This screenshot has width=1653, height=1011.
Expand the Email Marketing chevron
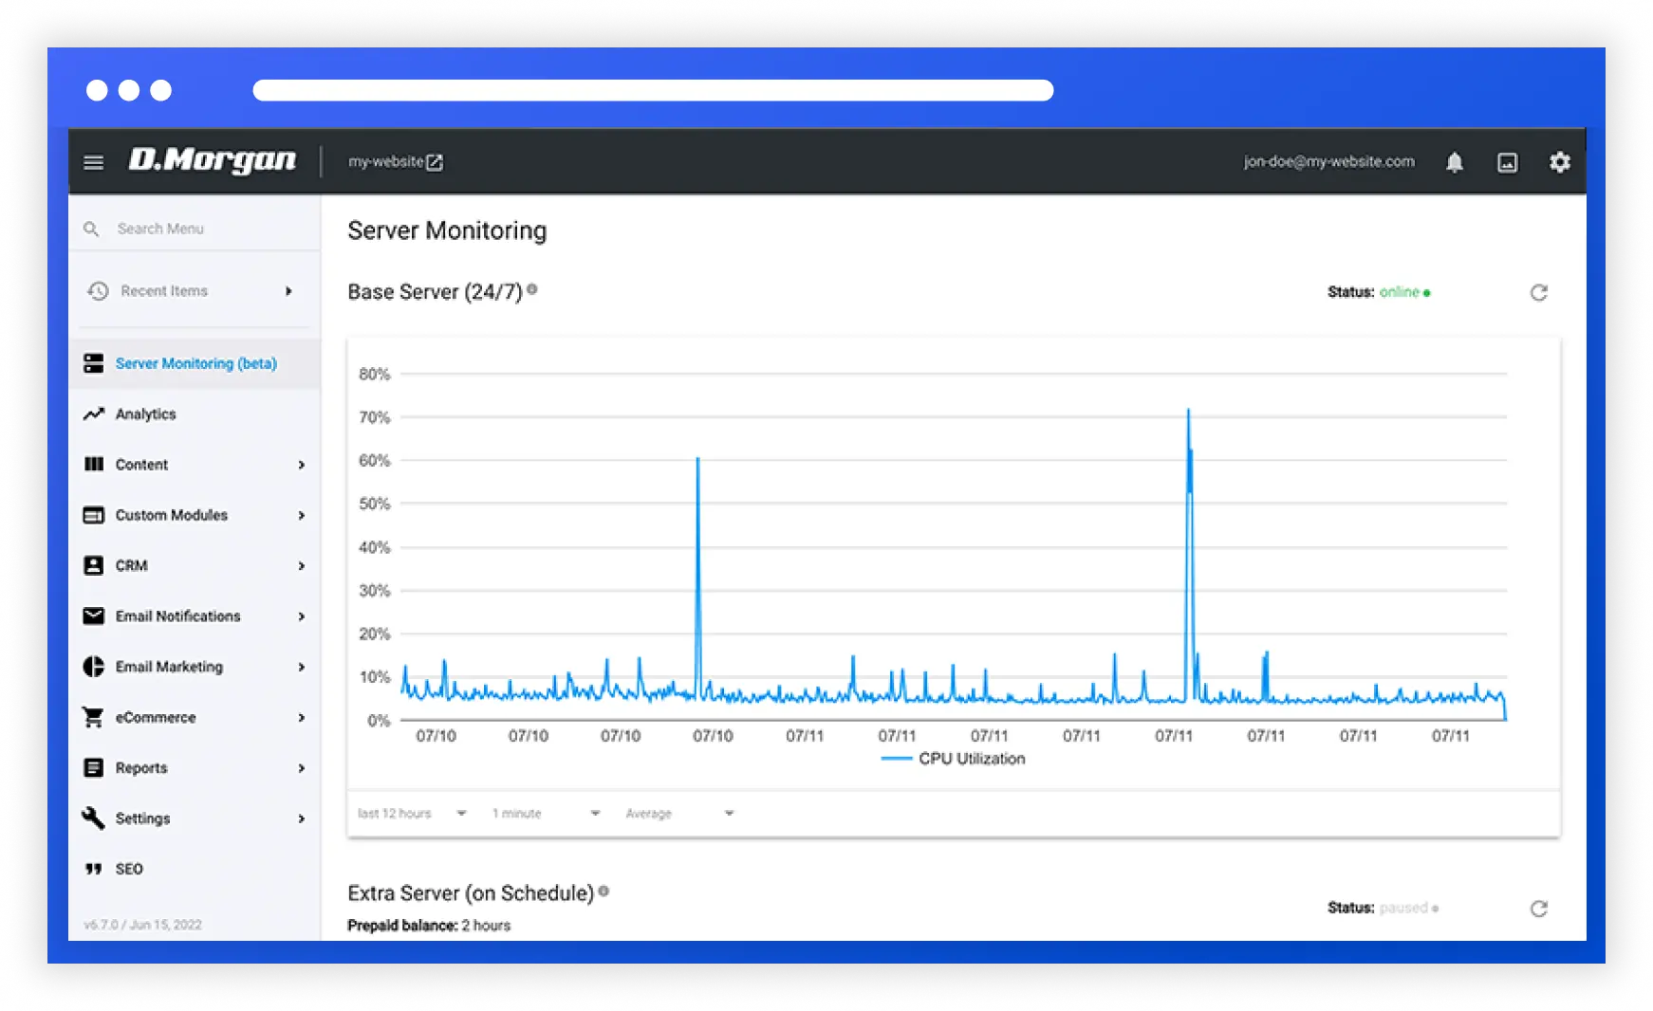tap(302, 667)
